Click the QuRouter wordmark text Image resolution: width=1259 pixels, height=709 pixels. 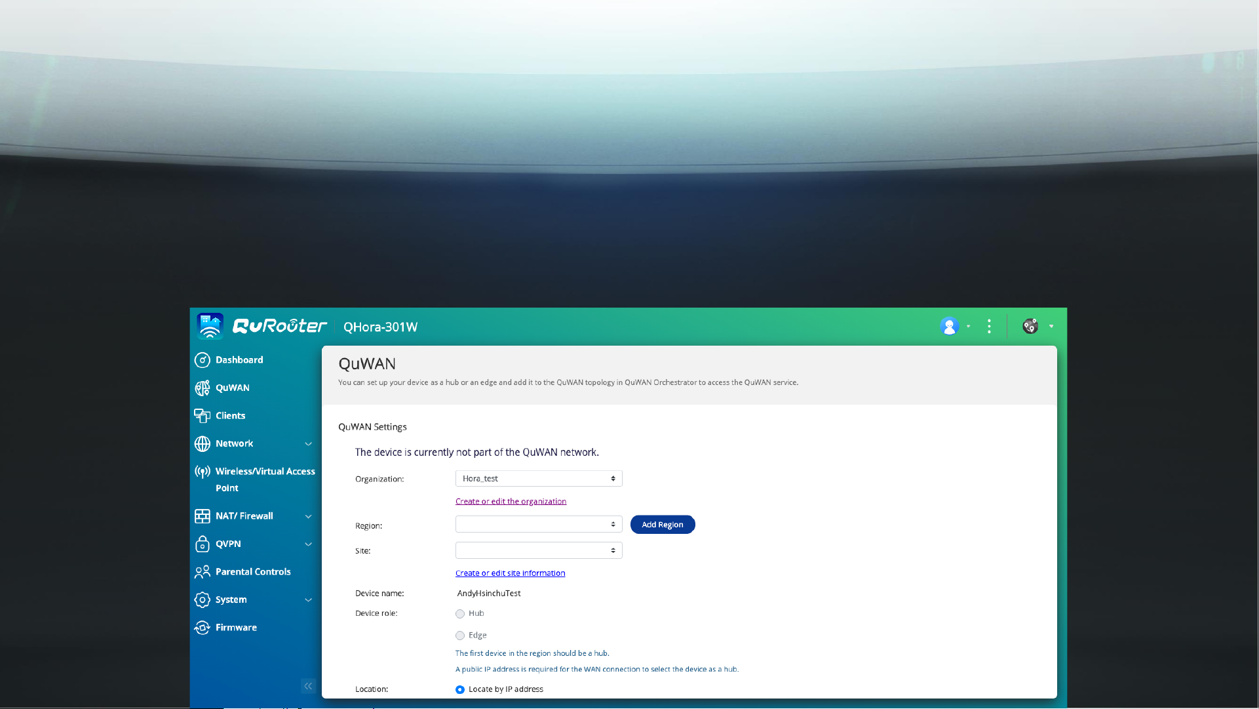(280, 326)
